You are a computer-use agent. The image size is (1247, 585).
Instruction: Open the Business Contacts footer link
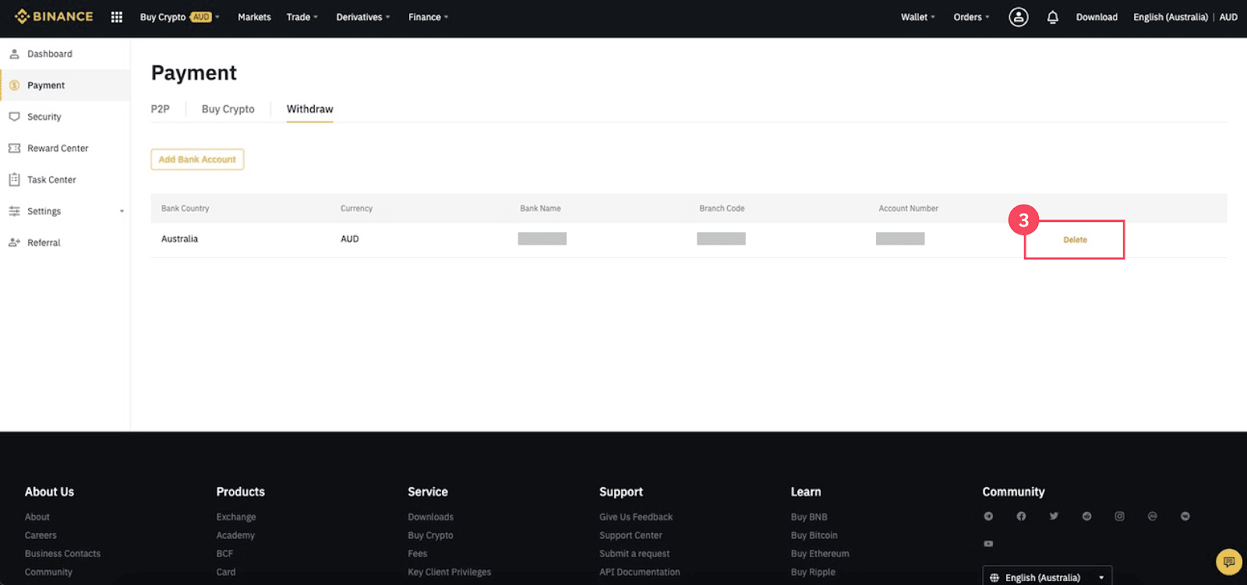point(62,554)
